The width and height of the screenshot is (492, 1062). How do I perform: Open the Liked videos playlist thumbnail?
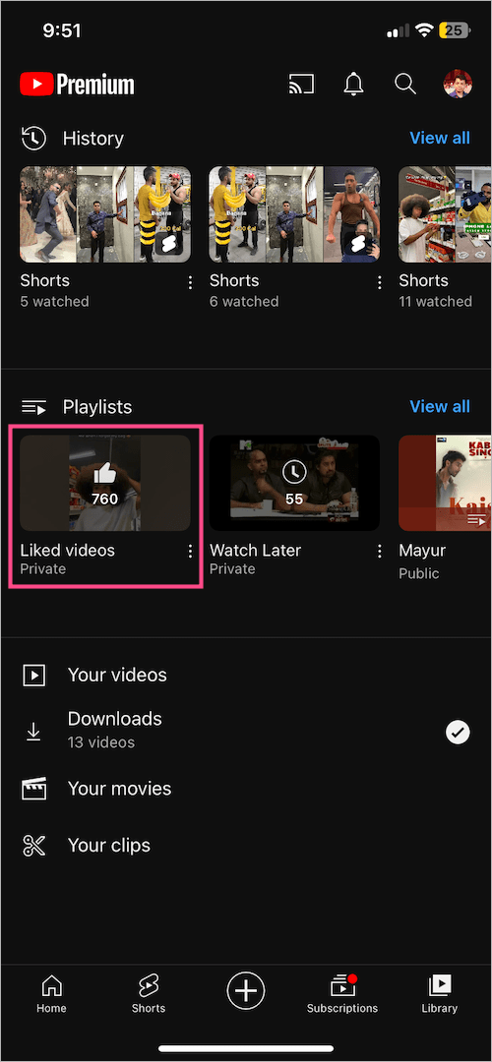(x=105, y=483)
